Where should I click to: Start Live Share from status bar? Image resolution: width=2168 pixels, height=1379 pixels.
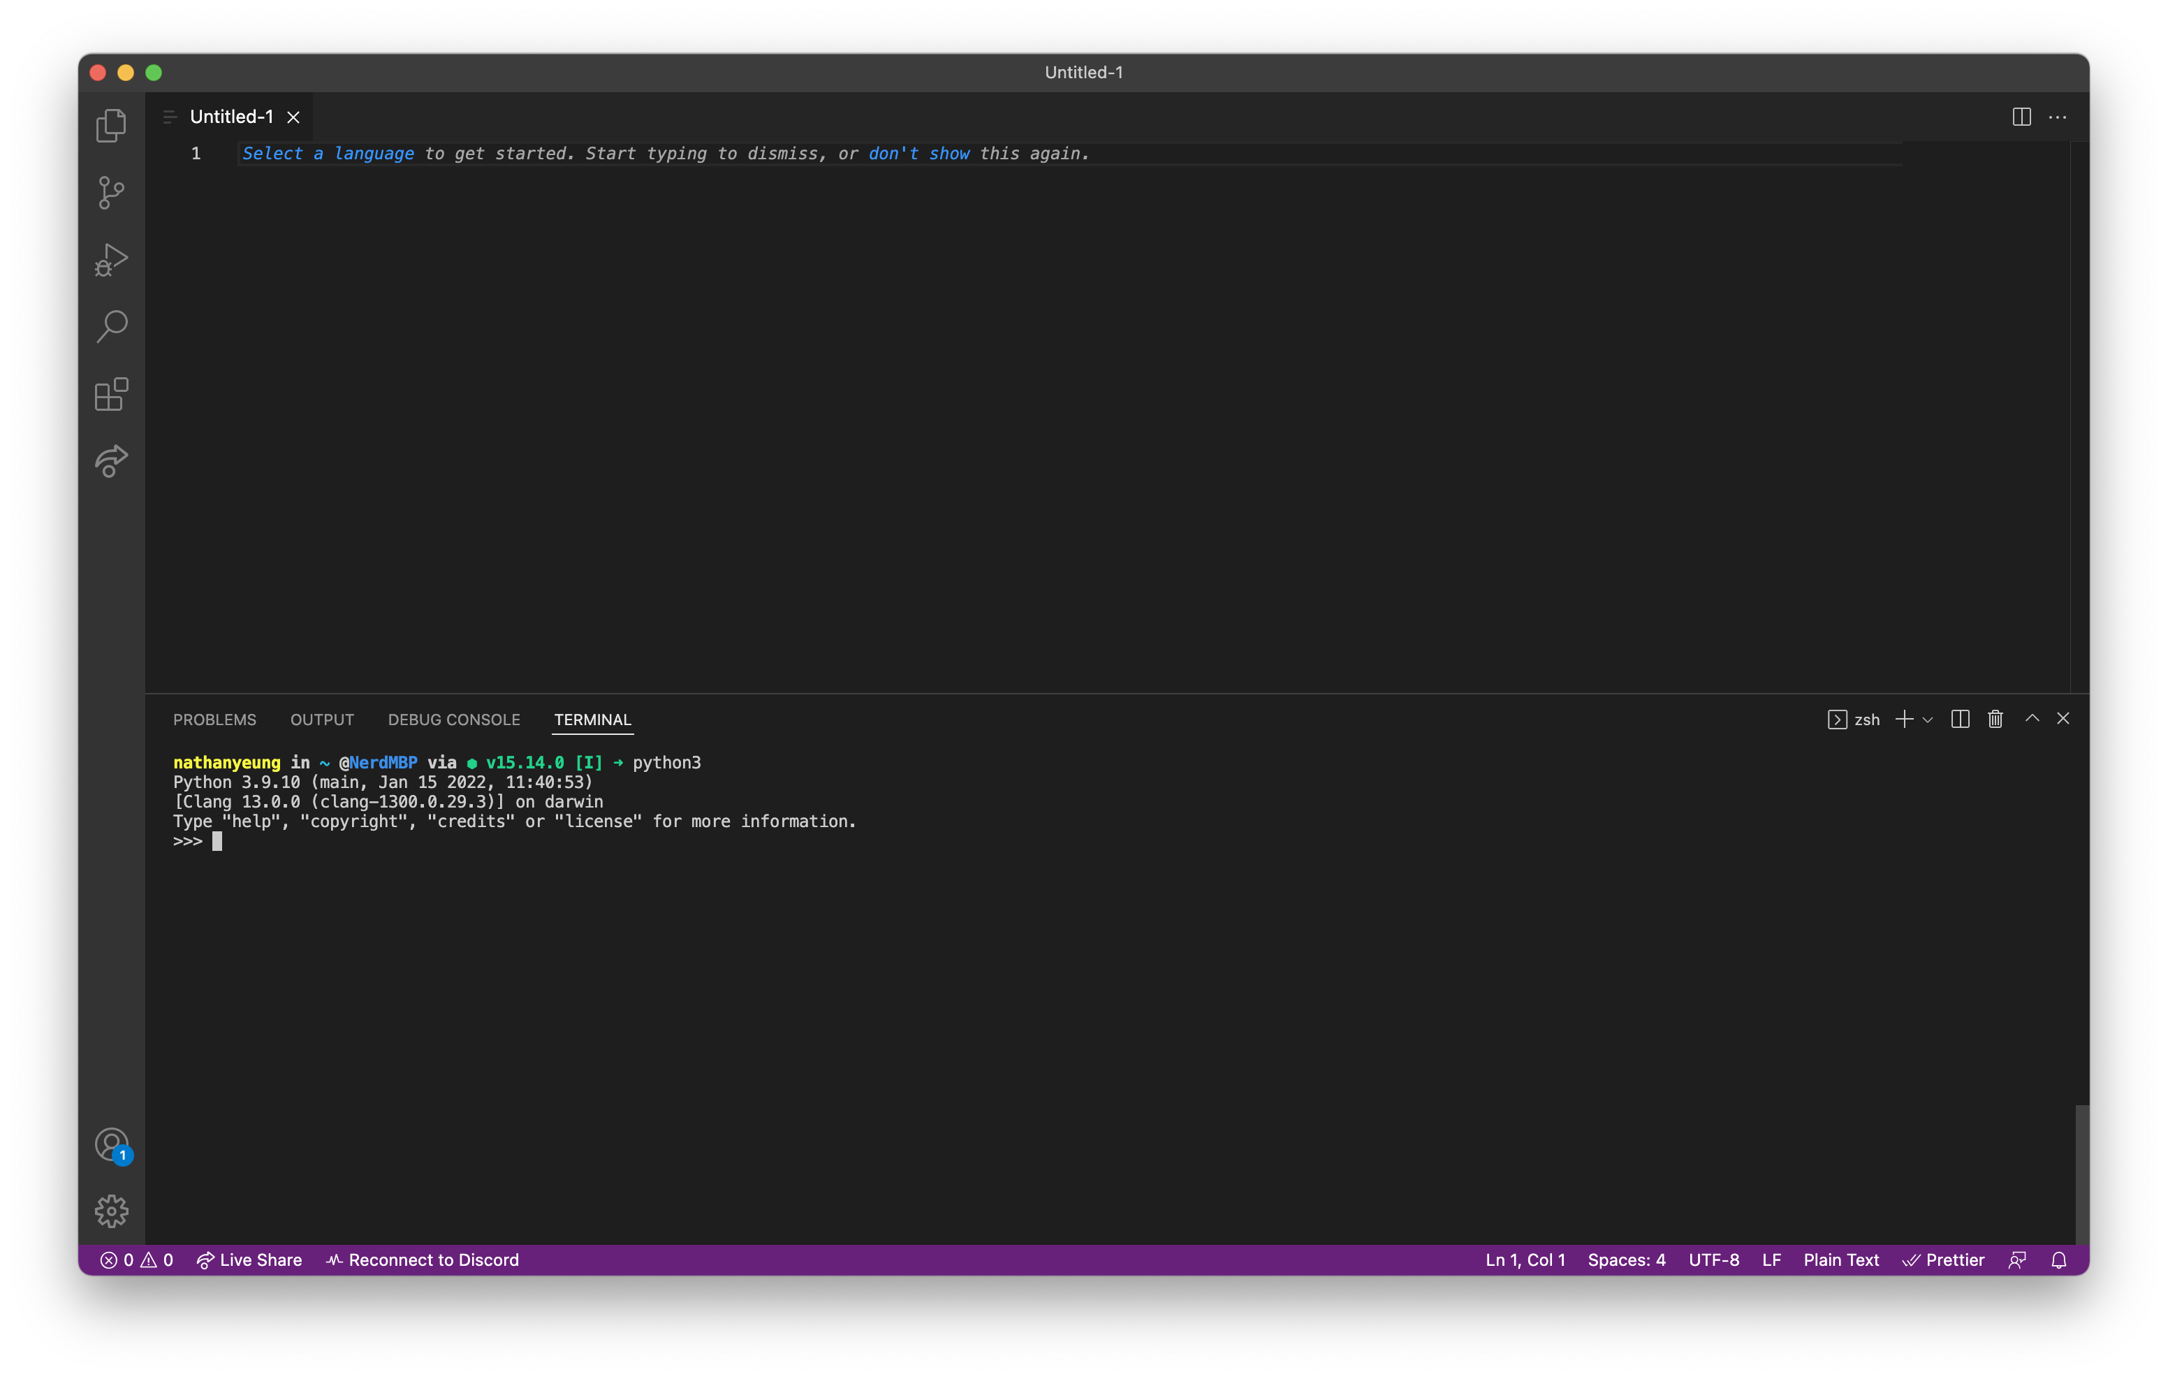click(x=249, y=1260)
